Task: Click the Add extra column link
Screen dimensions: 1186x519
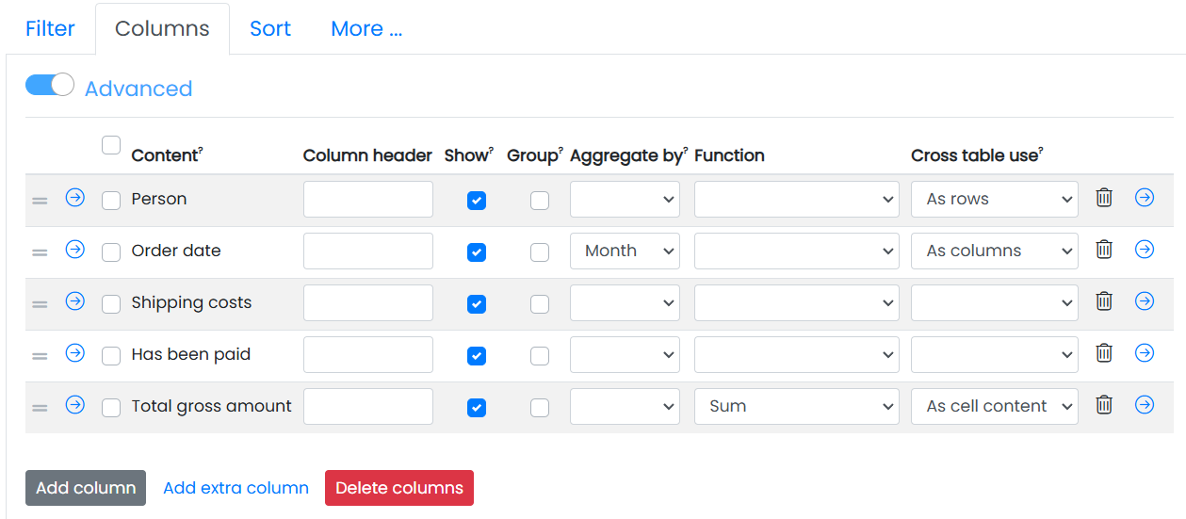Action: coord(236,488)
